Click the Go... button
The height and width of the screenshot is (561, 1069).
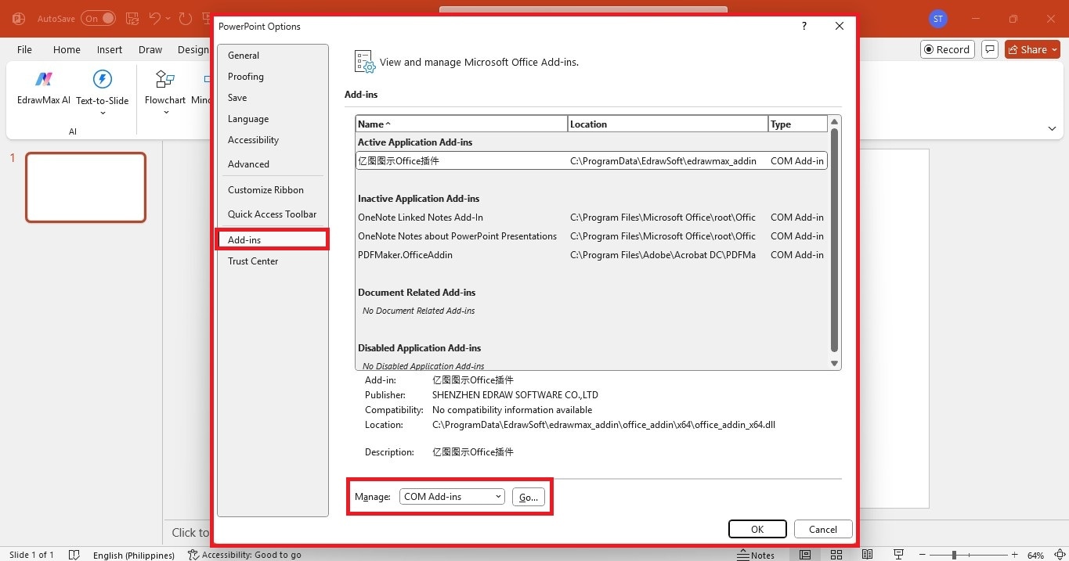529,497
